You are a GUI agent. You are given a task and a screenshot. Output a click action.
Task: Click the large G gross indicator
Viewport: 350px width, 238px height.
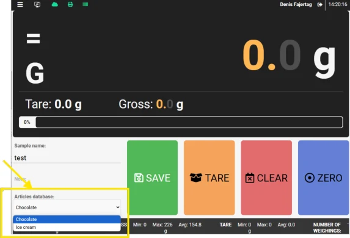tap(35, 73)
